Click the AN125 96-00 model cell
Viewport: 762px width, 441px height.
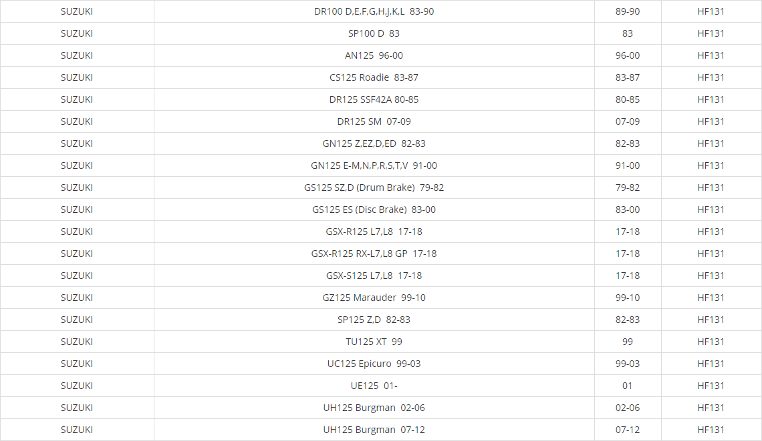[x=374, y=55]
